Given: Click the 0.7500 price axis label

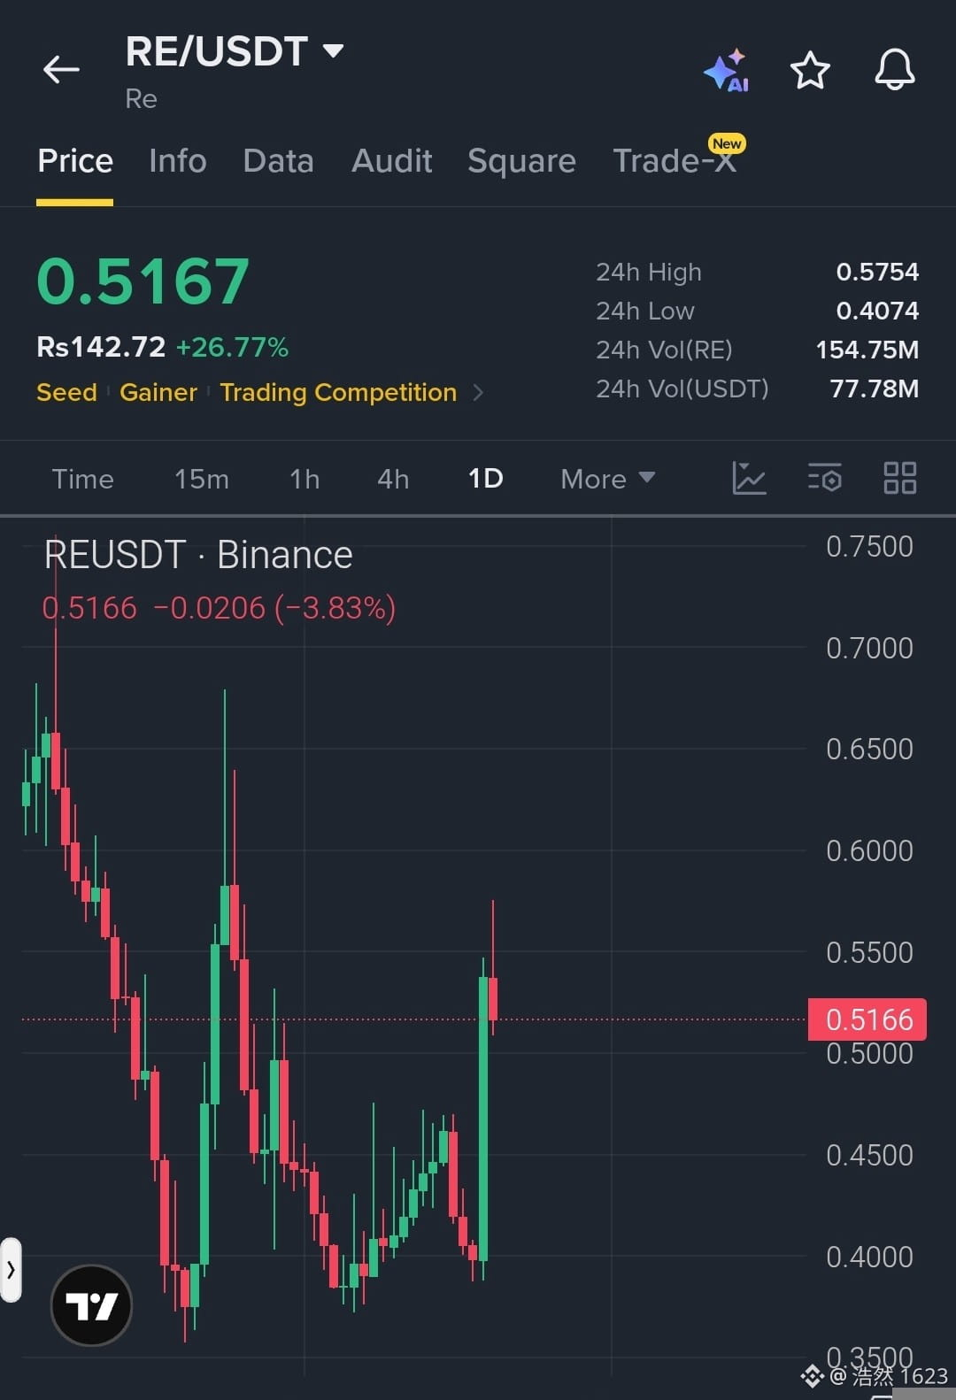Looking at the screenshot, I should click(869, 546).
